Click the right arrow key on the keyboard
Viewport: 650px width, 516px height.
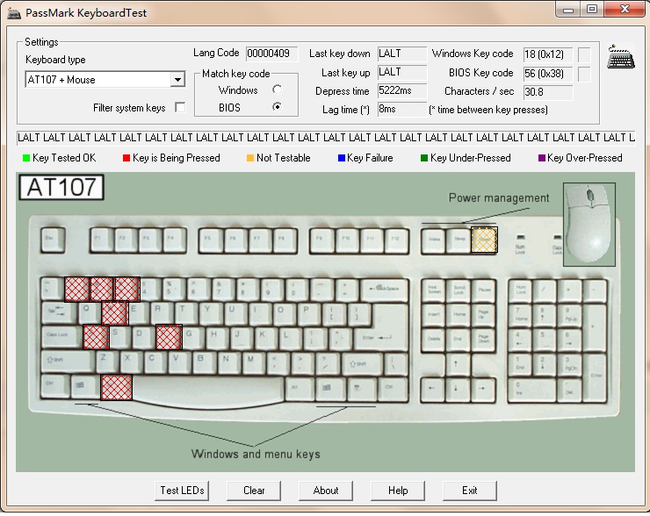pyautogui.click(x=483, y=390)
